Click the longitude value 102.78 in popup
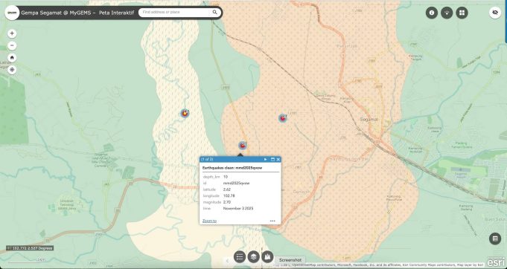Screen dimensions: 507x269 (229, 195)
